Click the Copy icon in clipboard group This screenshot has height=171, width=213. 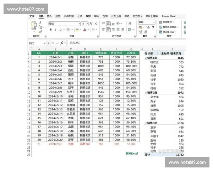tap(40, 27)
